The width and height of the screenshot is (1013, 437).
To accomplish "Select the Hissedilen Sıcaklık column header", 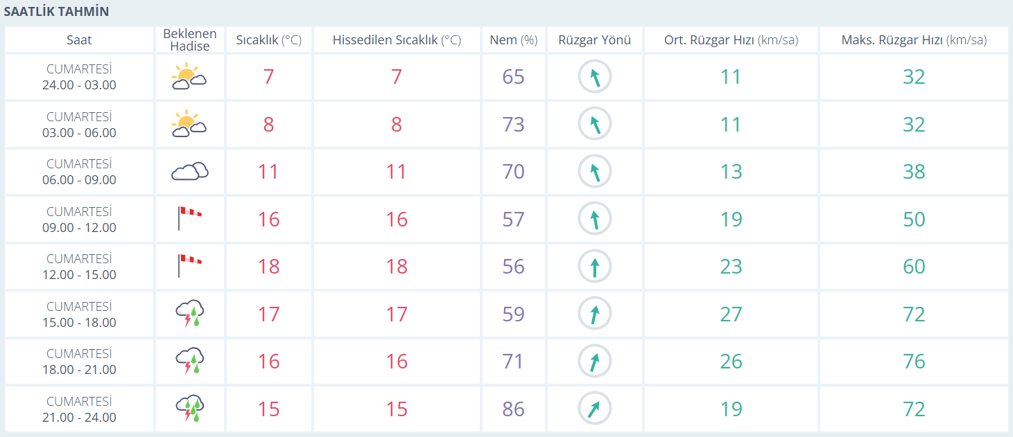I will coord(397,40).
